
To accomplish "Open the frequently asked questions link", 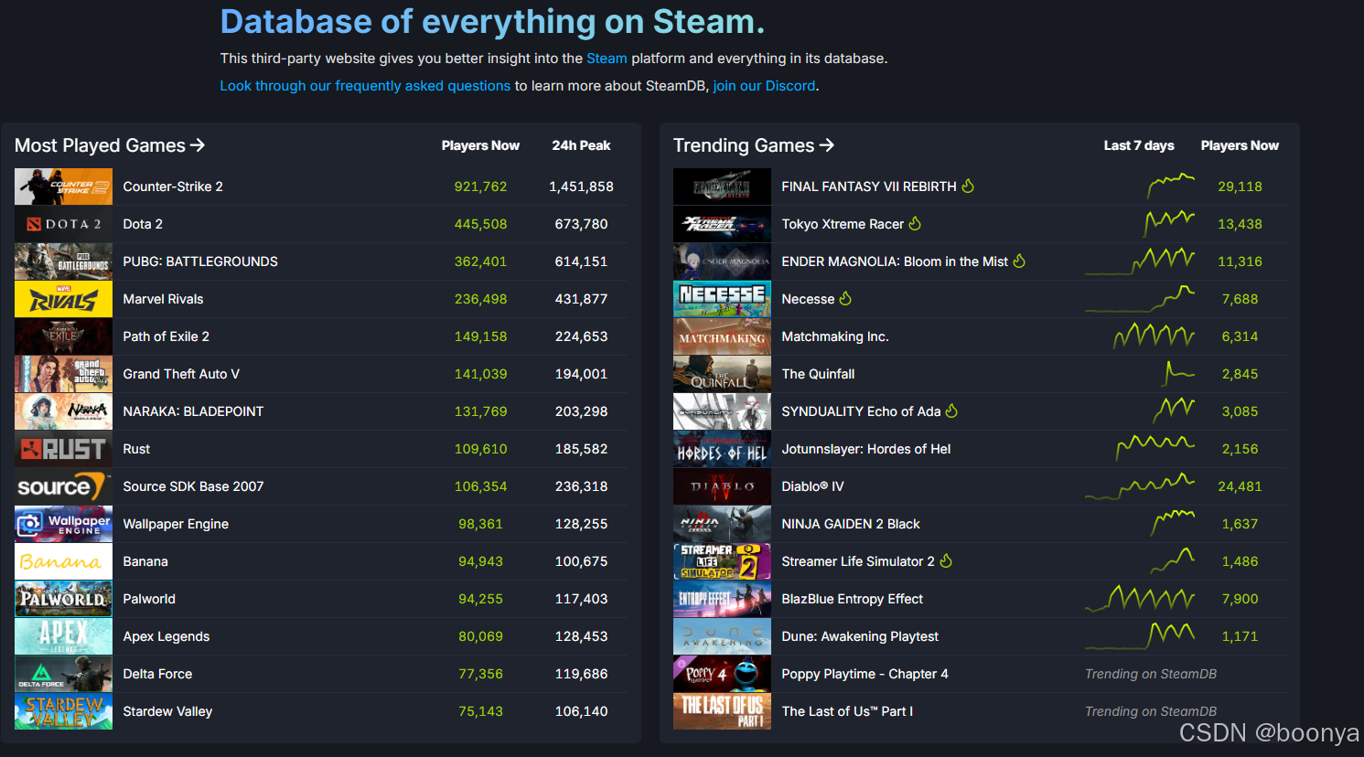I will click(x=365, y=86).
